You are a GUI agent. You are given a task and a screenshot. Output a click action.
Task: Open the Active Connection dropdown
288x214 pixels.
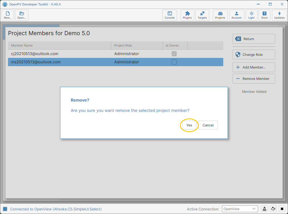[x=240, y=209]
